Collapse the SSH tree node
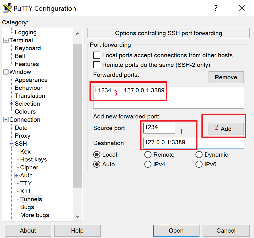Screen dimensions: 254x238 pos(11,144)
